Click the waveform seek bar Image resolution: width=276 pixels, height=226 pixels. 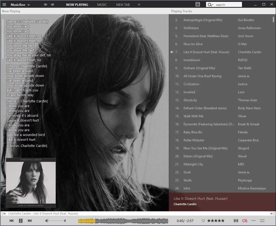pos(123,221)
